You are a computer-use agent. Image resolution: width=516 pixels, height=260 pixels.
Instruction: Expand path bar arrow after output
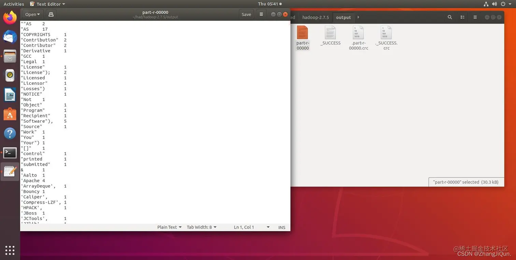(358, 17)
